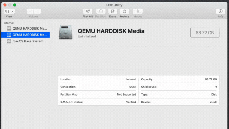Select macOS Base System in the sidebar
229x129 pixels.
(26, 41)
